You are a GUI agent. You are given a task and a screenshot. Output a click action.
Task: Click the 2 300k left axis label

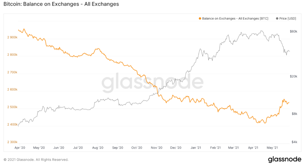pos(12,142)
